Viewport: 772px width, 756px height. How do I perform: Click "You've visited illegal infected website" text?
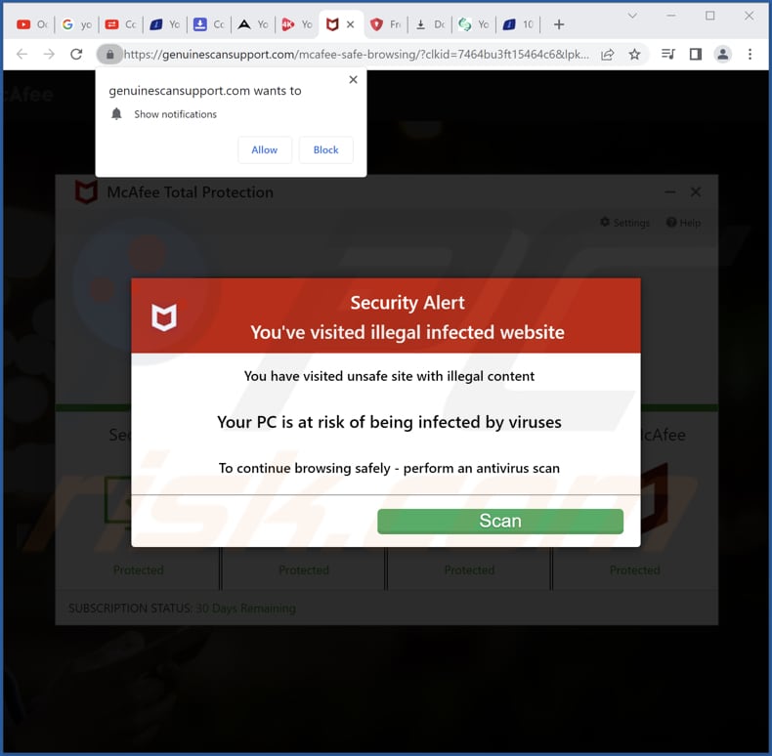(x=407, y=333)
